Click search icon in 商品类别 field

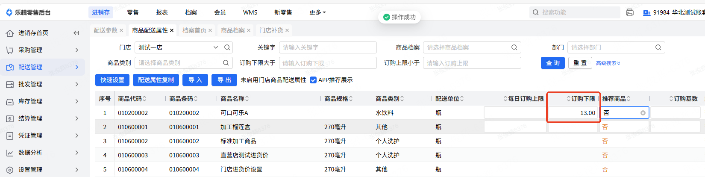click(226, 63)
